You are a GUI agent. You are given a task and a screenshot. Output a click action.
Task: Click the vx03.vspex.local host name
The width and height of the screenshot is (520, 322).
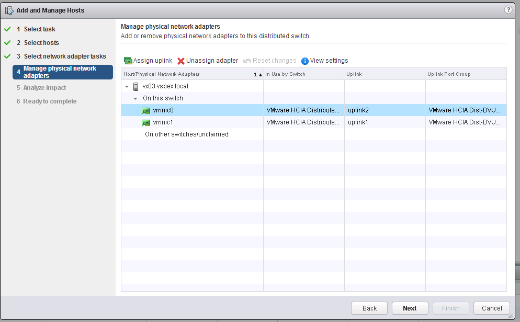(165, 86)
